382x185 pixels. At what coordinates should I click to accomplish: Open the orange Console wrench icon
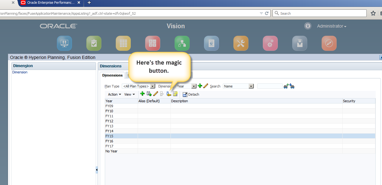(241, 43)
